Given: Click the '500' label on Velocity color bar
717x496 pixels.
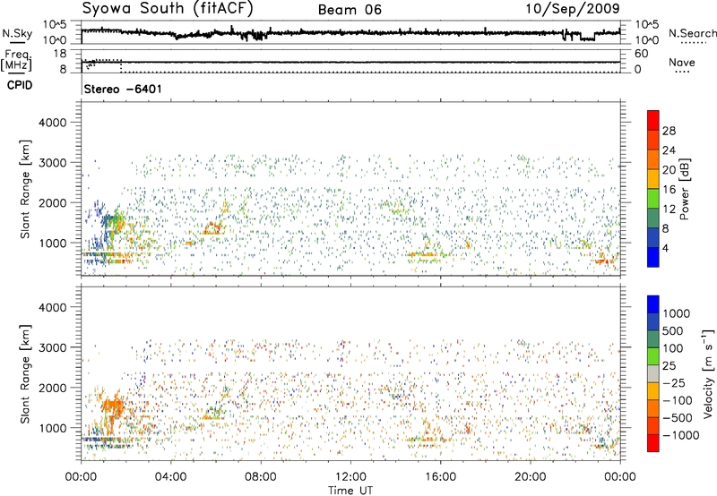Looking at the screenshot, I should [x=674, y=331].
